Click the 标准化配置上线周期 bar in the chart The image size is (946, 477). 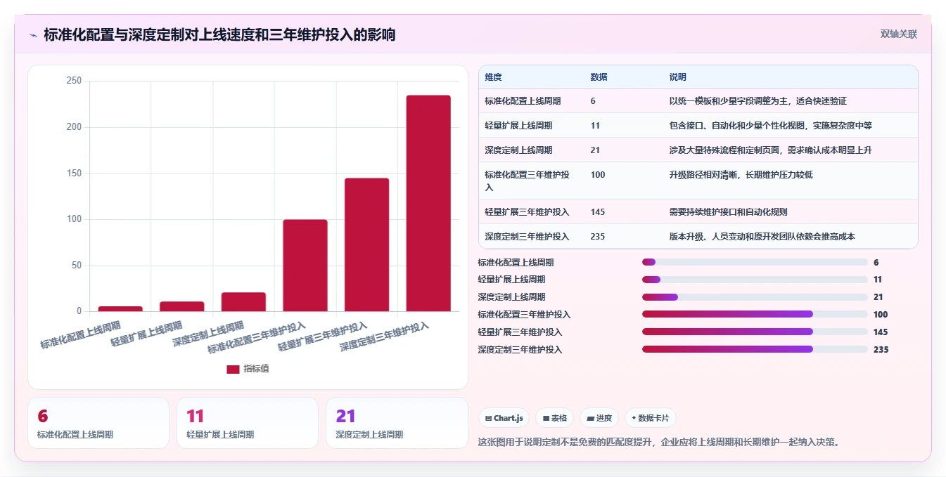(x=120, y=308)
